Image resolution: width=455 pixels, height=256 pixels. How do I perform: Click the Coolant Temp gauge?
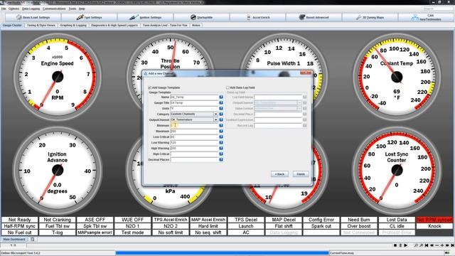[397, 77]
